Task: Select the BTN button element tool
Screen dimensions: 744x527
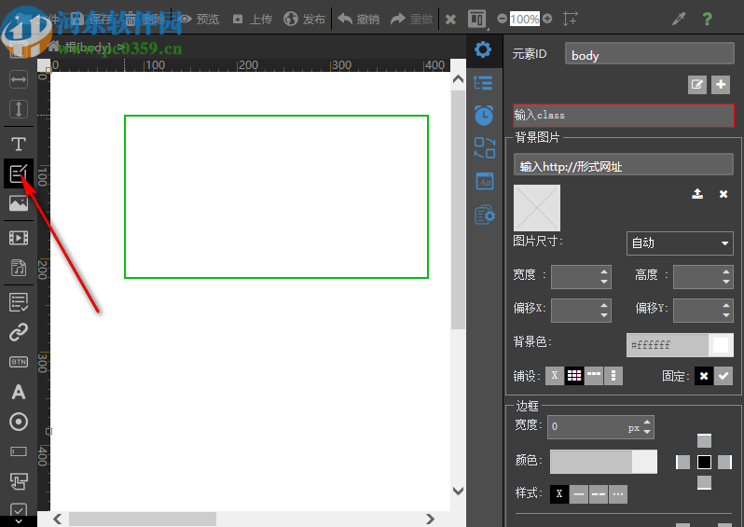Action: click(x=18, y=362)
